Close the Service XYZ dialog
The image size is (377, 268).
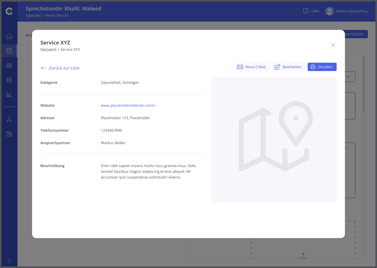333,45
